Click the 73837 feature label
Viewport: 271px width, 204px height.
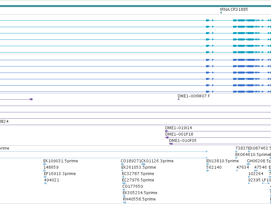pyautogui.click(x=242, y=148)
